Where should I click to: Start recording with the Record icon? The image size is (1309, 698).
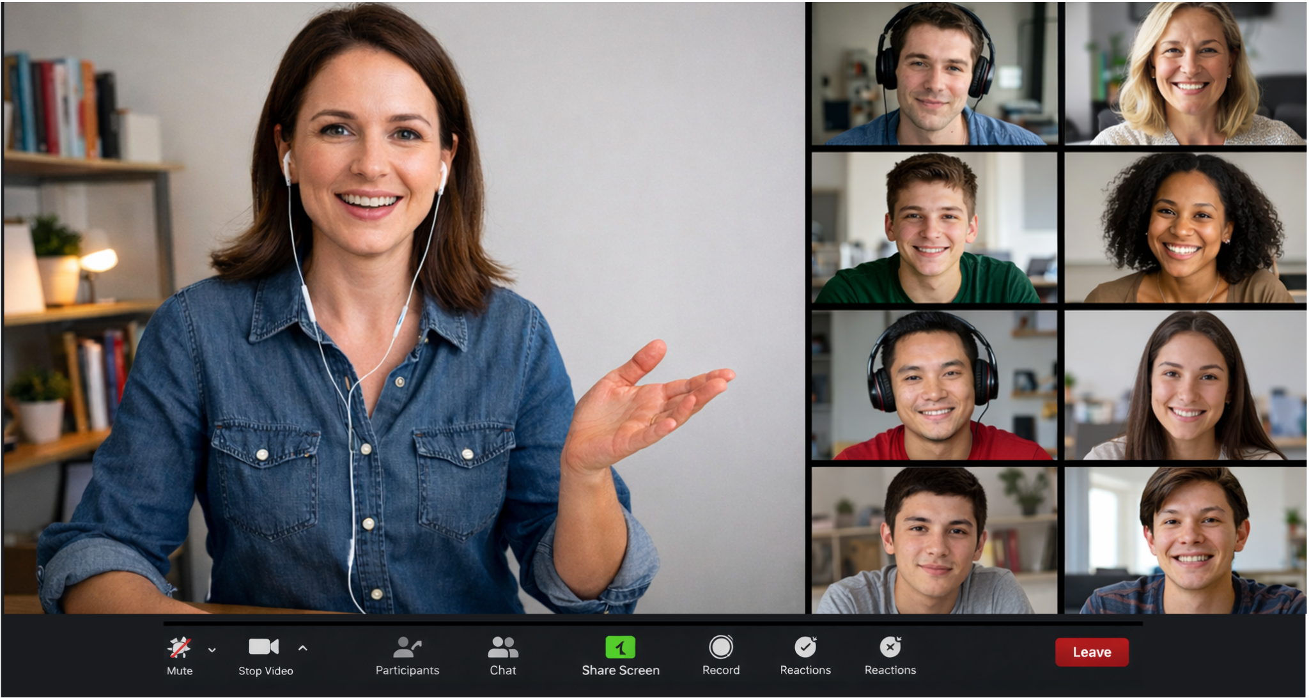(721, 648)
